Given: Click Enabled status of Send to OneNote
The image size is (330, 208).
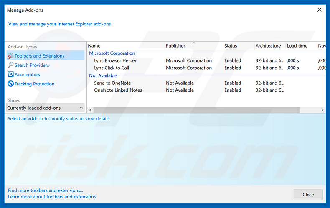Looking at the screenshot, I should pos(233,83).
